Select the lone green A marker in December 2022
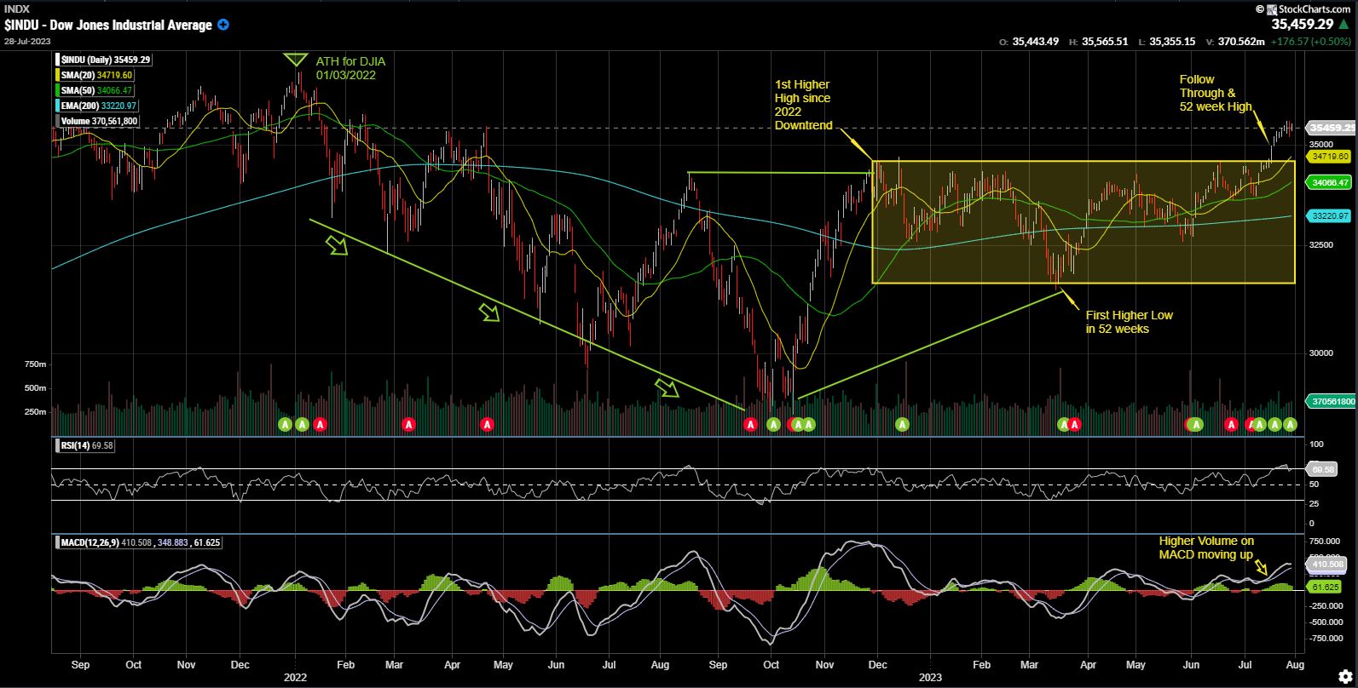 (902, 424)
